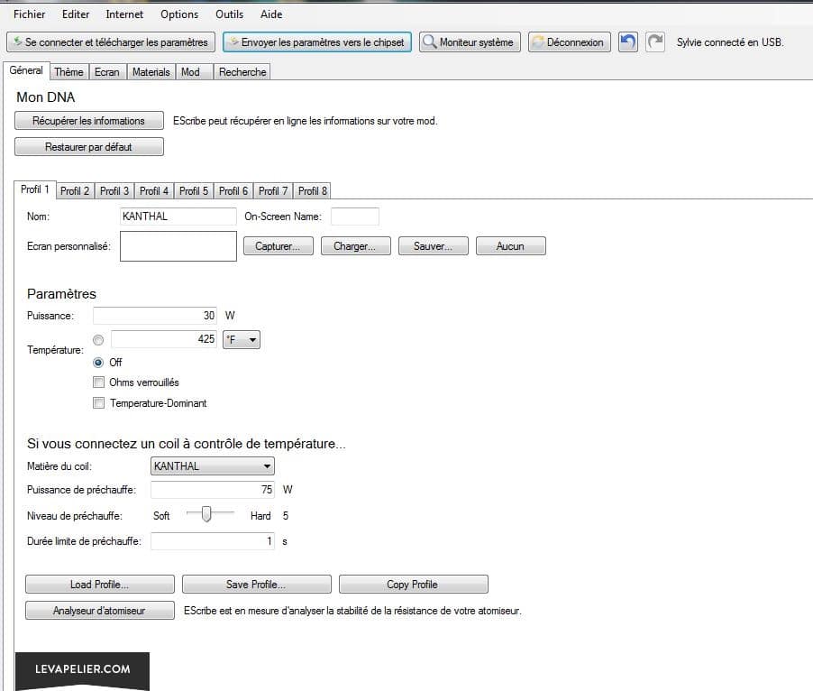Screen dimensions: 813x691
Task: Switch to the Materials tab
Action: tap(151, 72)
